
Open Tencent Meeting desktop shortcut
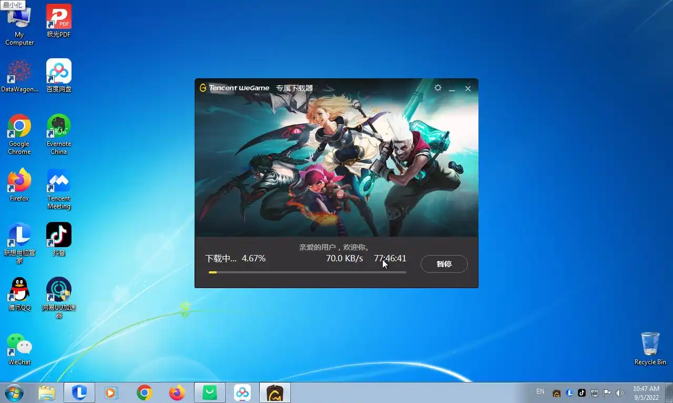pyautogui.click(x=59, y=189)
